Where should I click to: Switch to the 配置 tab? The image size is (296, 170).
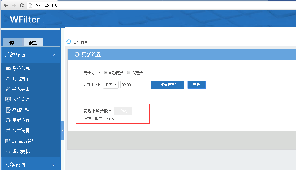point(33,43)
